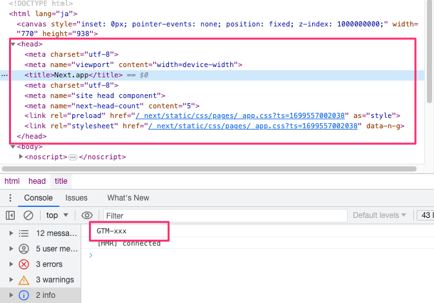Click the GTM-xxx console log message

[112, 231]
